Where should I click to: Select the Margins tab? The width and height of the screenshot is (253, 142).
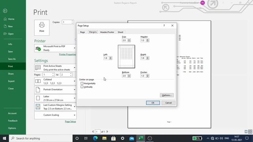tap(93, 32)
